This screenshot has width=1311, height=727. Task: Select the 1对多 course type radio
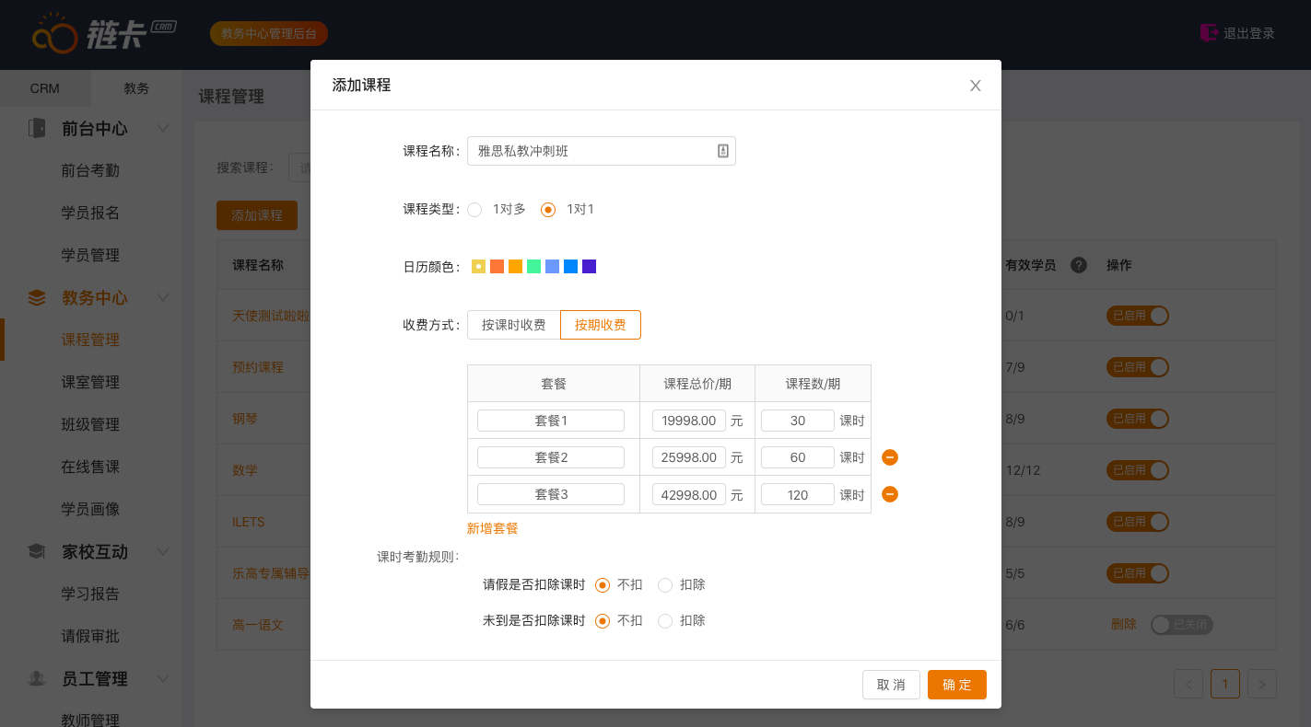coord(474,210)
